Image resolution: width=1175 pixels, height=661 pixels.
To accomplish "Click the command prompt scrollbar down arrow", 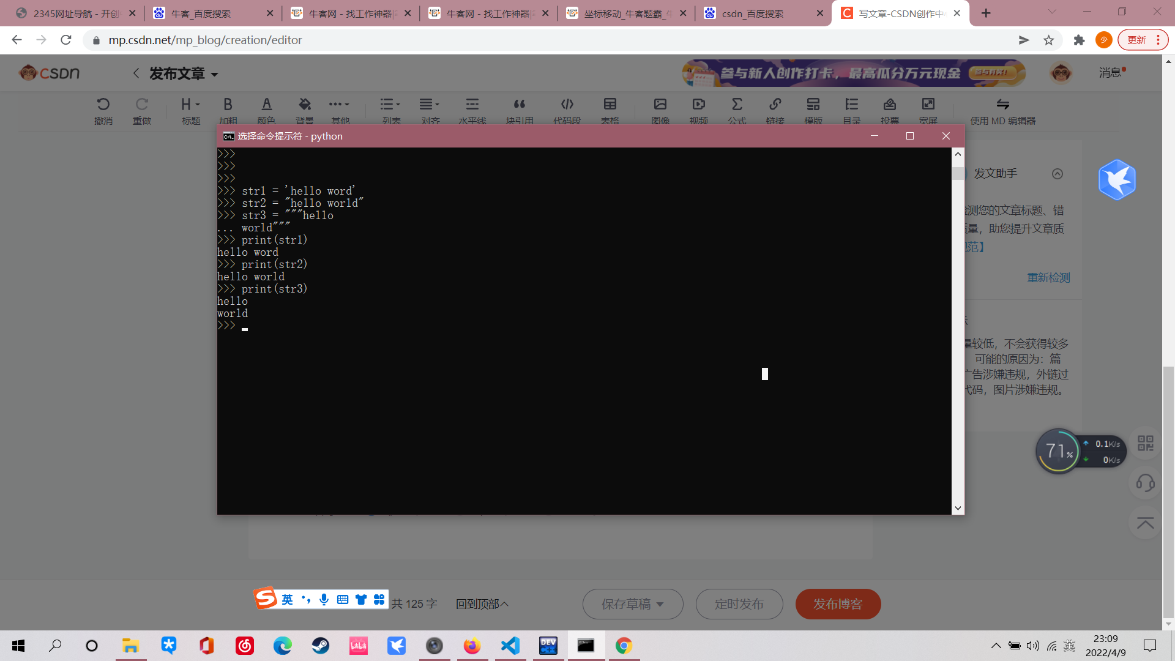I will pyautogui.click(x=958, y=508).
